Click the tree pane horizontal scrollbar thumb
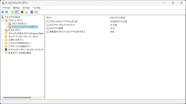Viewport: 186px width, 104px height. point(17,97)
